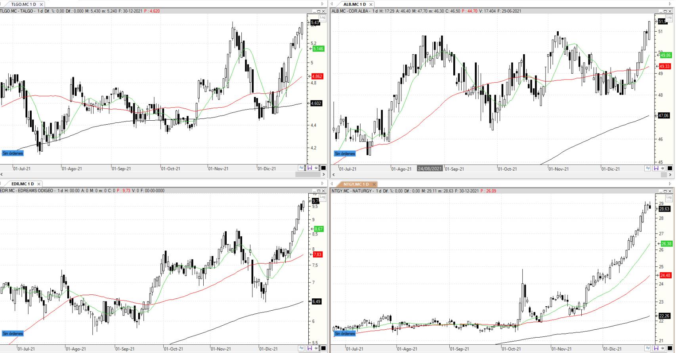This screenshot has height=353, width=676.
Task: Click 'Sin órdenes' label on the NATURGY chart
Action: 345,334
